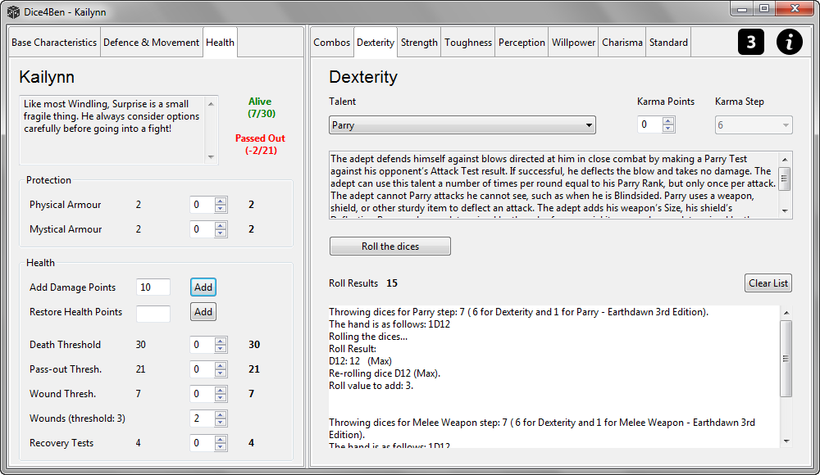Switch to the Charisma tab
The image size is (820, 475).
click(622, 43)
